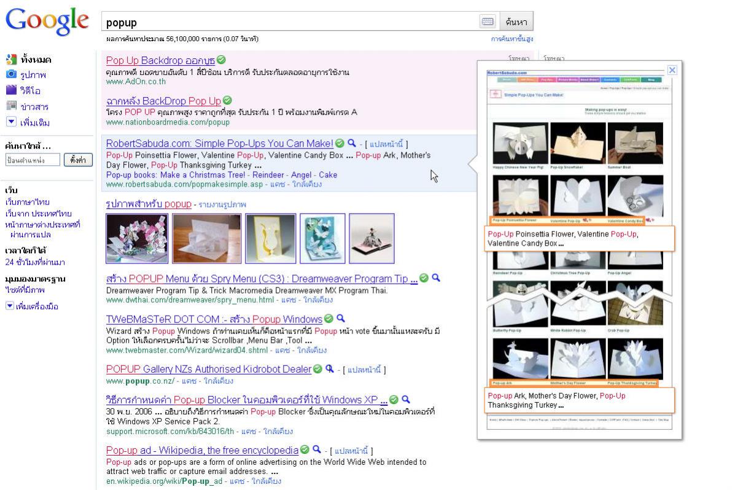Select the Everything (ทั้งหมด) search icon
Viewport: 735px width, 490px height.
(x=11, y=59)
